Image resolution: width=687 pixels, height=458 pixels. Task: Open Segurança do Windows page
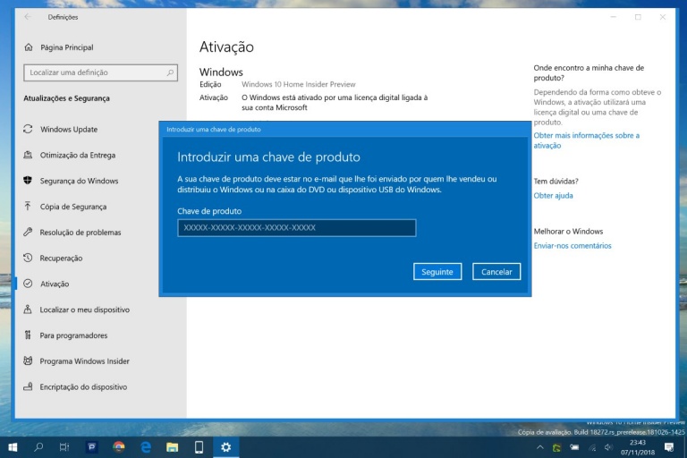coord(79,181)
